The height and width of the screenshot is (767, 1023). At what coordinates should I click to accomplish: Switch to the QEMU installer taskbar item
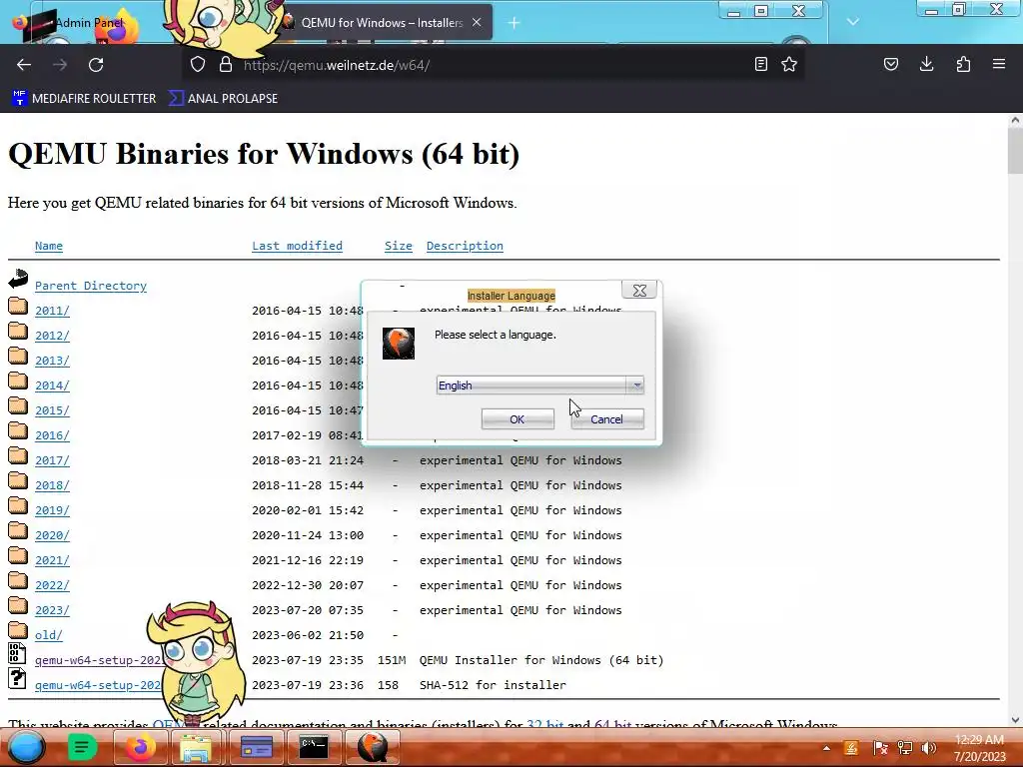coord(373,747)
